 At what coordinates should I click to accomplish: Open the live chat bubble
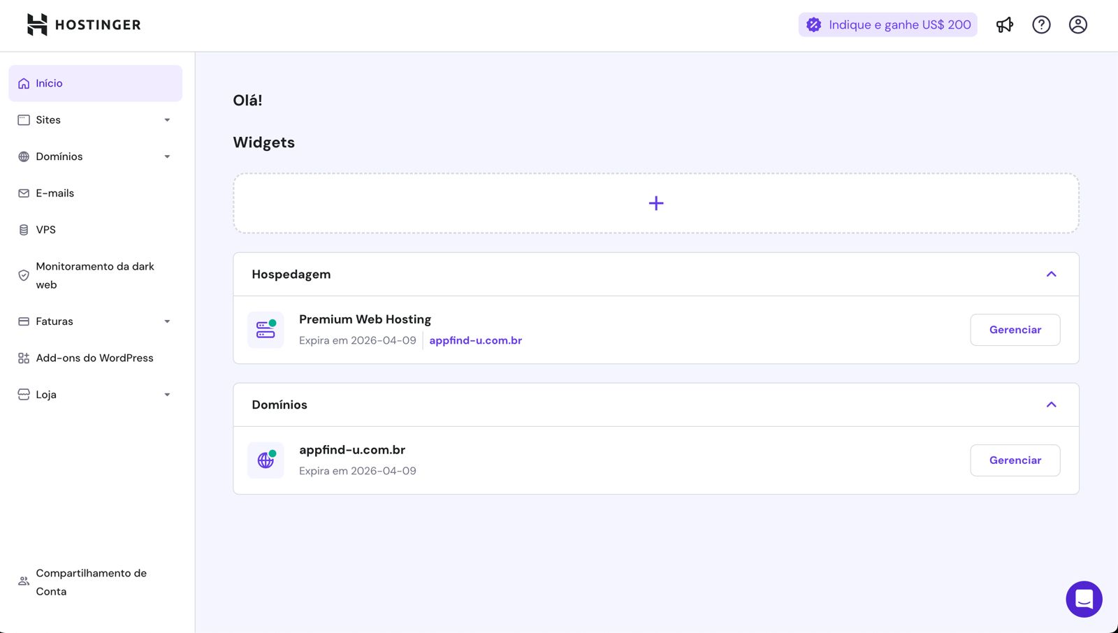point(1084,599)
